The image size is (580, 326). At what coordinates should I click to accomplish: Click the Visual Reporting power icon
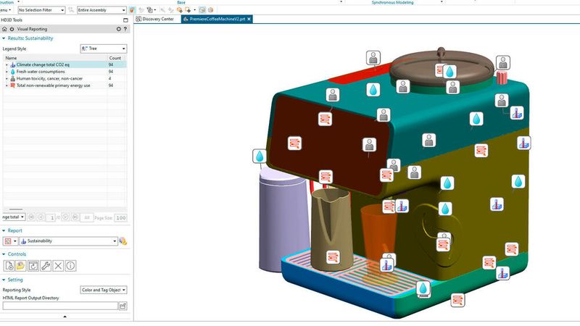12,29
